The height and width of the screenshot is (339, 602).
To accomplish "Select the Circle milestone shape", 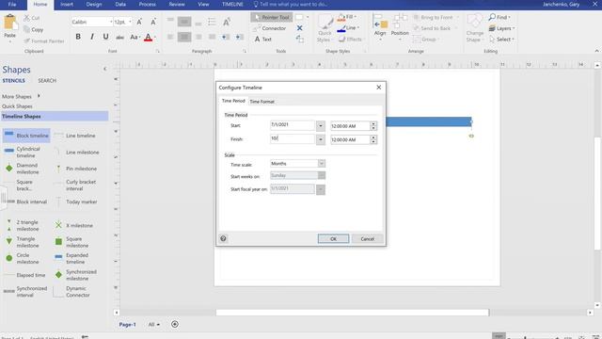I will tap(23, 258).
